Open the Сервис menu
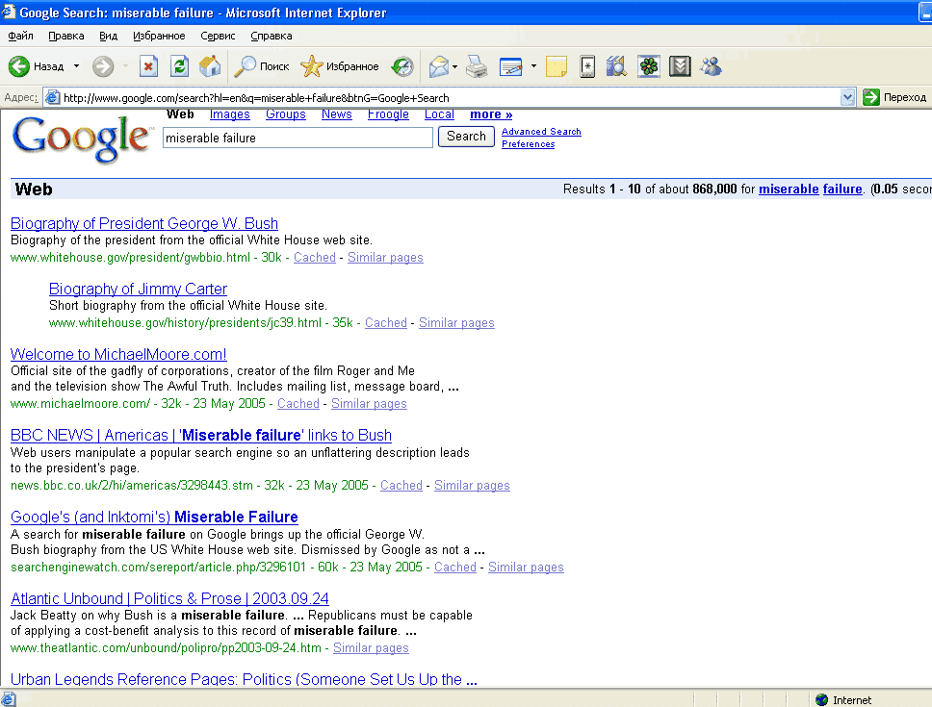The image size is (932, 707). (218, 36)
